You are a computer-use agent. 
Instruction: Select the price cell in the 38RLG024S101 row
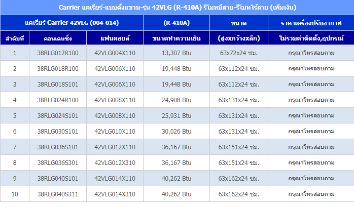311,115
